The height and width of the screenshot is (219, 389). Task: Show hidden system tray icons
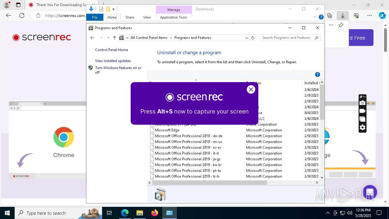coord(328,213)
